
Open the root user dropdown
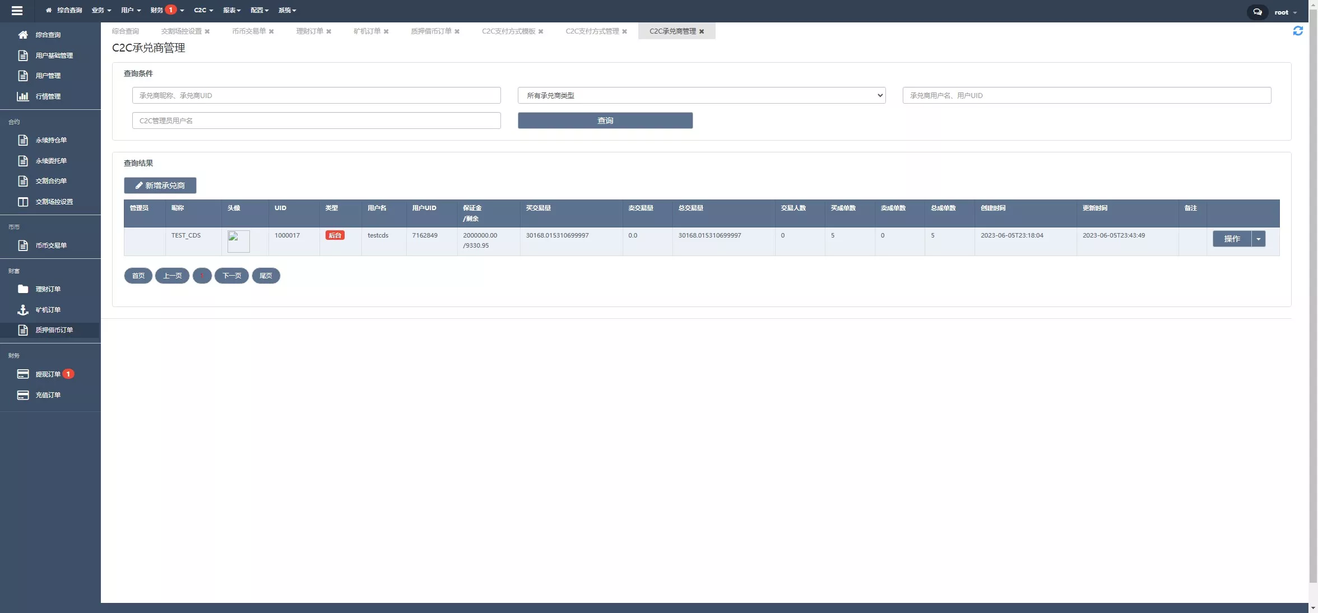1285,12
